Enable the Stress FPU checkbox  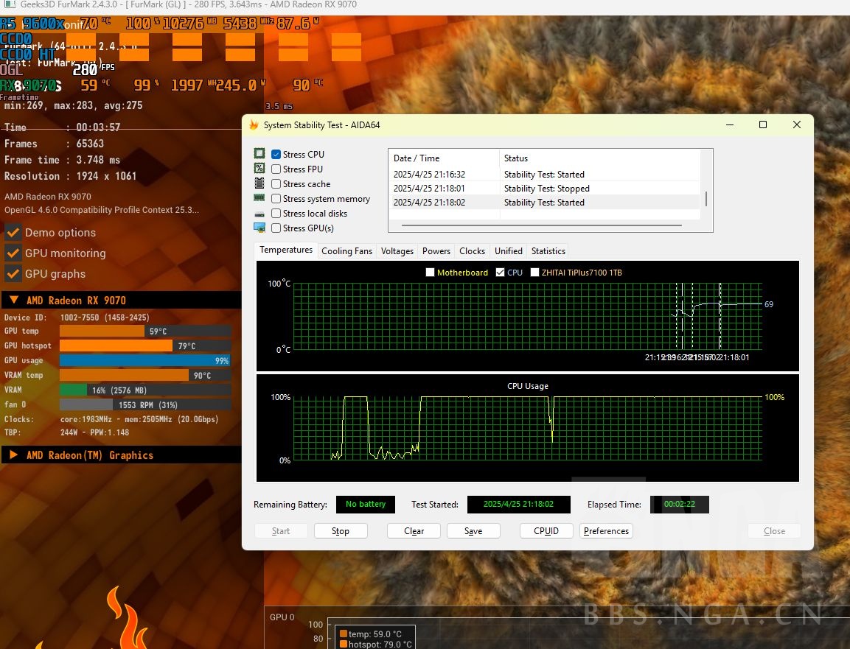tap(275, 168)
